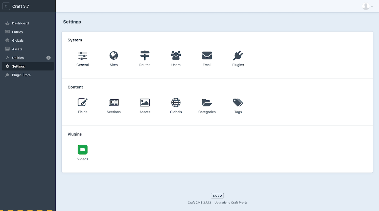Open Globals via the wireframe globe icon

pos(176,102)
